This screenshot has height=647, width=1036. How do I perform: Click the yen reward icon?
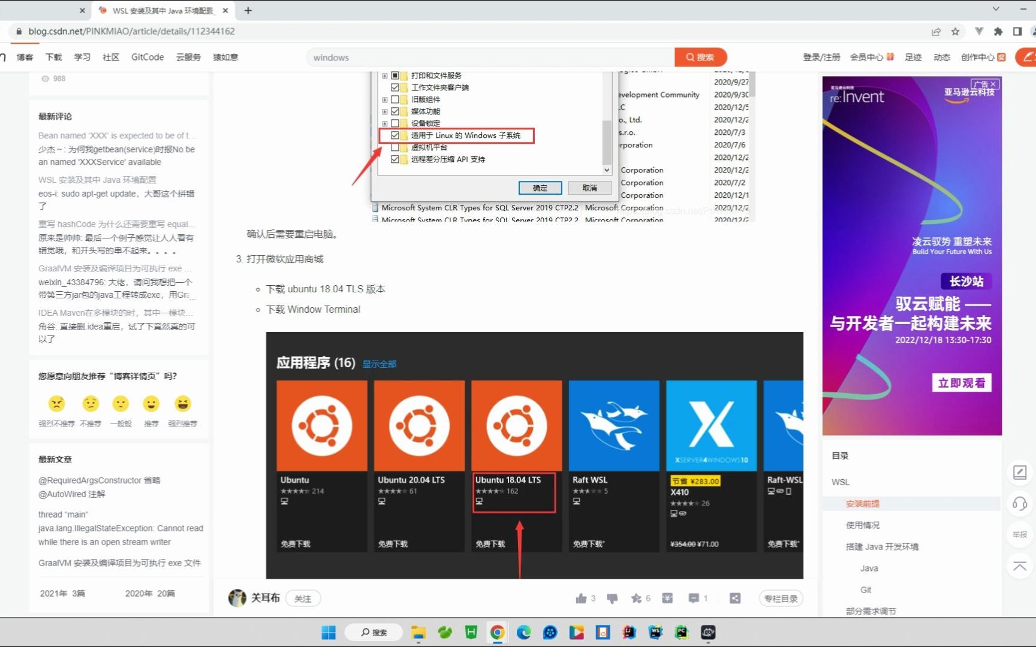click(x=667, y=598)
